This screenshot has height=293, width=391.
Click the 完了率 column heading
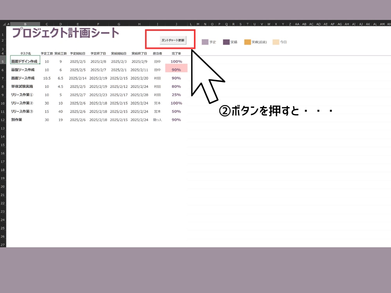pyautogui.click(x=176, y=54)
